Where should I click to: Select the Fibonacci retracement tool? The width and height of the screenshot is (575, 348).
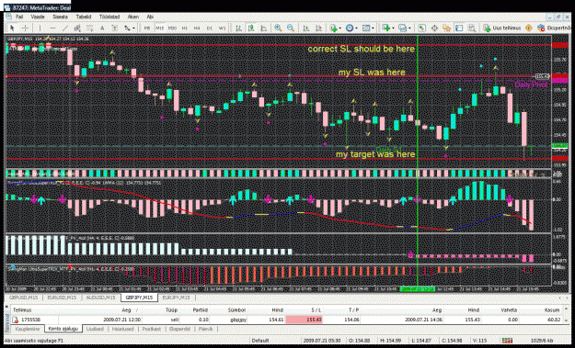click(90, 28)
